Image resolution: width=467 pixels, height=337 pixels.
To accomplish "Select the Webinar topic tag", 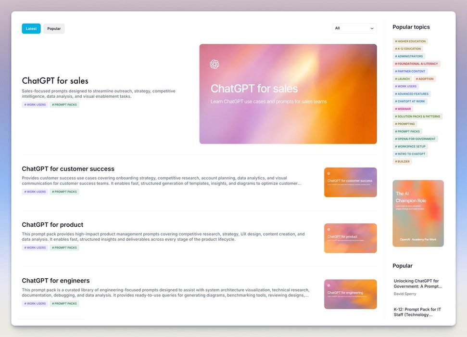I will click(403, 109).
